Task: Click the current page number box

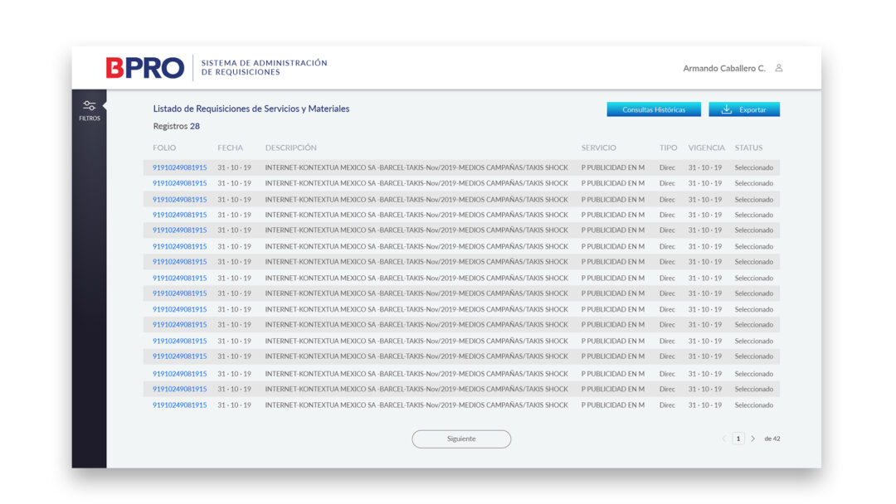Action: [x=738, y=439]
